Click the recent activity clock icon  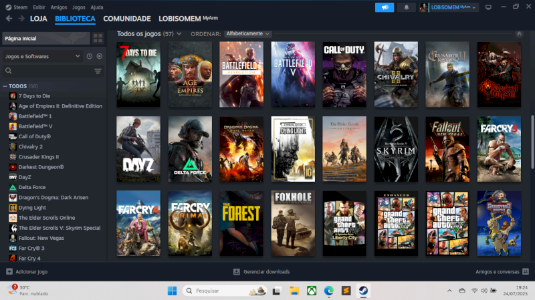click(90, 56)
